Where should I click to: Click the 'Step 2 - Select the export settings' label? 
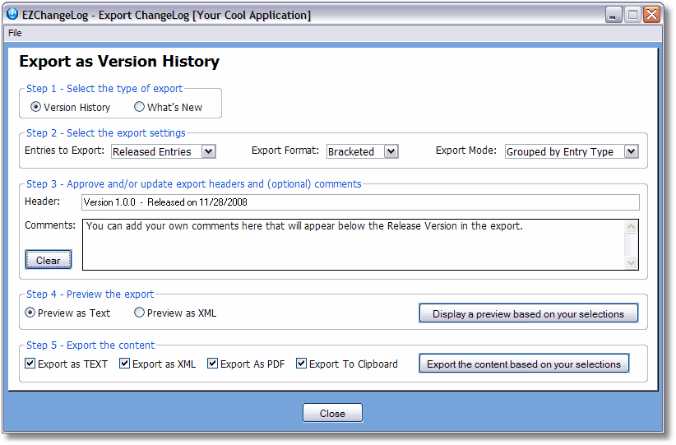[105, 132]
